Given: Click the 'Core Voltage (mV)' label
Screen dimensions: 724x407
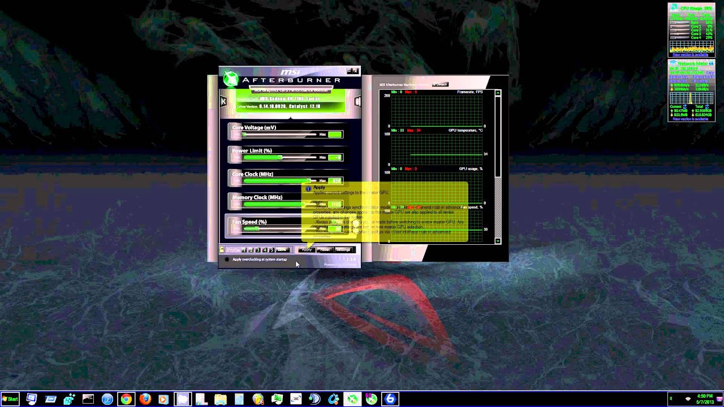Looking at the screenshot, I should 254,128.
